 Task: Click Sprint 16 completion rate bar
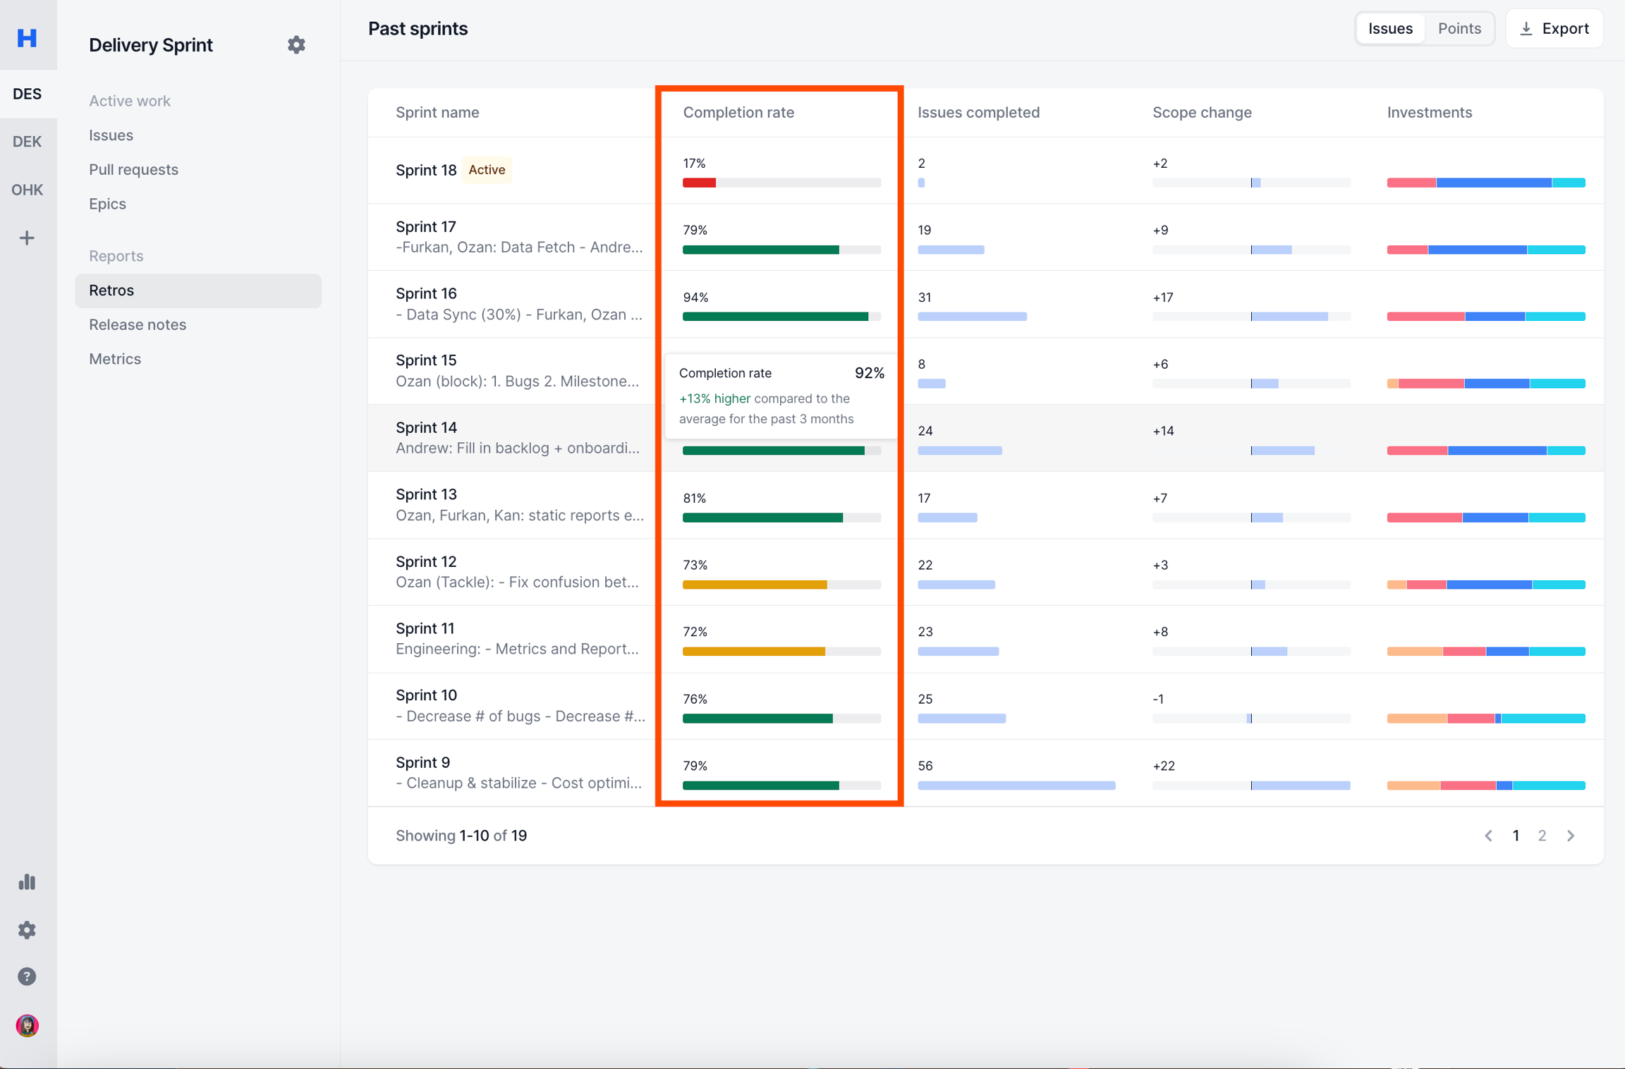pyautogui.click(x=781, y=317)
